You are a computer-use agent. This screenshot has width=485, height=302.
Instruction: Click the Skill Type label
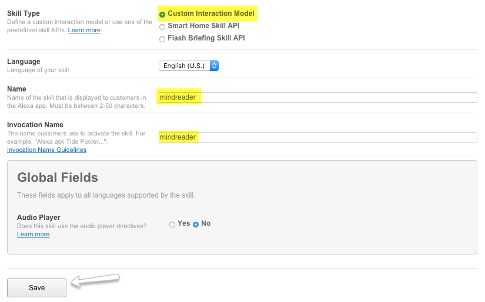[24, 13]
